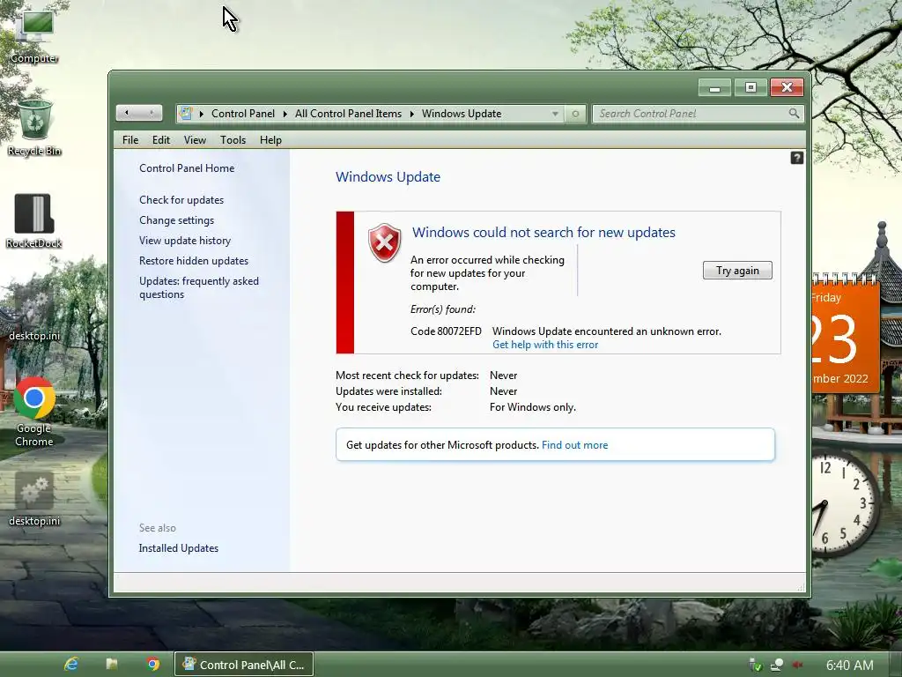Click Find out more link
The height and width of the screenshot is (677, 902).
574,445
